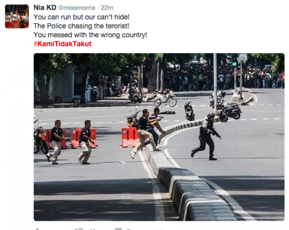Click the Nia KD display name

click(x=45, y=7)
